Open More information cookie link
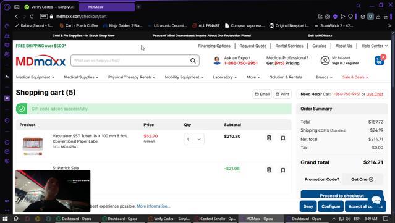The width and height of the screenshot is (395, 223). pyautogui.click(x=153, y=206)
